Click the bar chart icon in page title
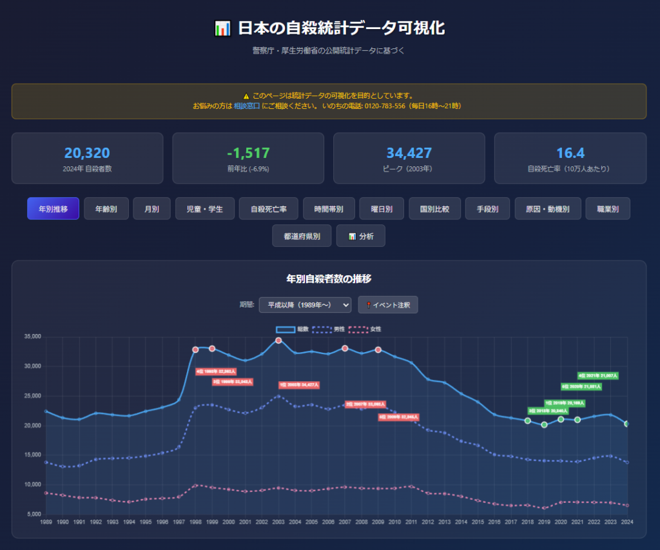 (222, 28)
